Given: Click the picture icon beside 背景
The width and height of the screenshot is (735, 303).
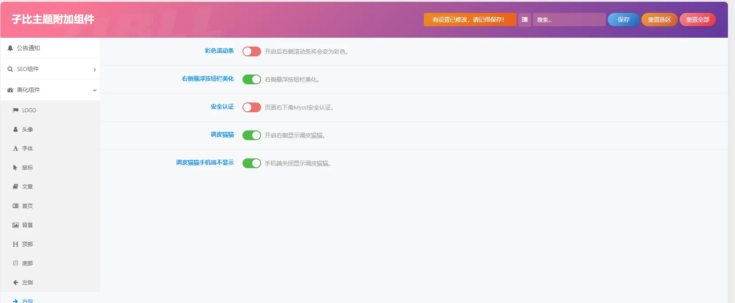Looking at the screenshot, I should [16, 225].
